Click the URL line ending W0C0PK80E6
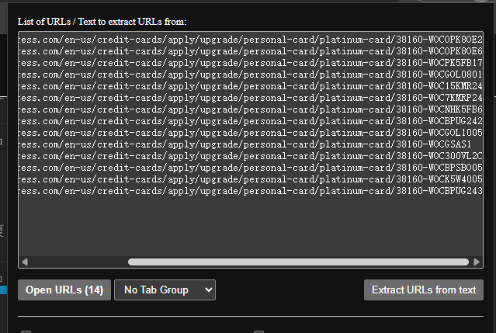 [x=251, y=51]
